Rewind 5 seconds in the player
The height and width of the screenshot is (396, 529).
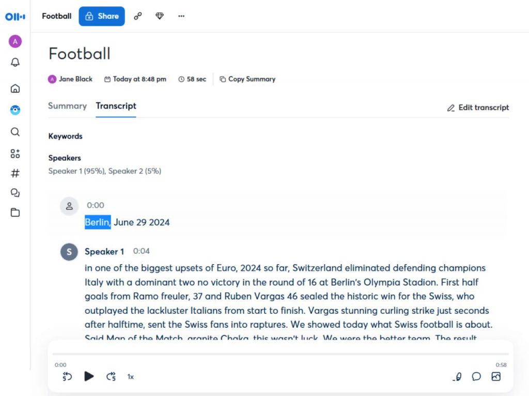tap(67, 376)
